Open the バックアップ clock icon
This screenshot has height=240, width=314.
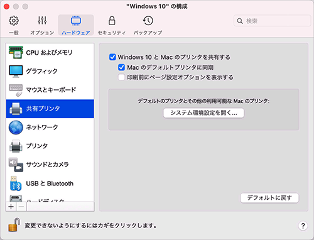tap(148, 21)
